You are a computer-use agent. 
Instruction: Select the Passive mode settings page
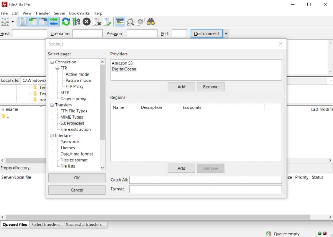78,80
